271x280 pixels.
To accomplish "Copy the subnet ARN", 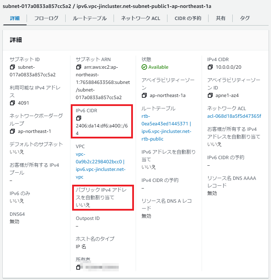I will (x=79, y=67).
